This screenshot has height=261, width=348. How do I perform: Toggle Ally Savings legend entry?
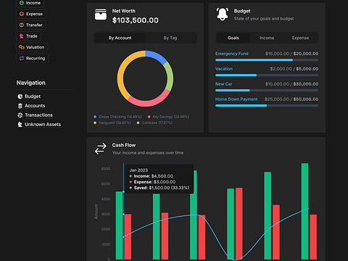[x=168, y=117]
